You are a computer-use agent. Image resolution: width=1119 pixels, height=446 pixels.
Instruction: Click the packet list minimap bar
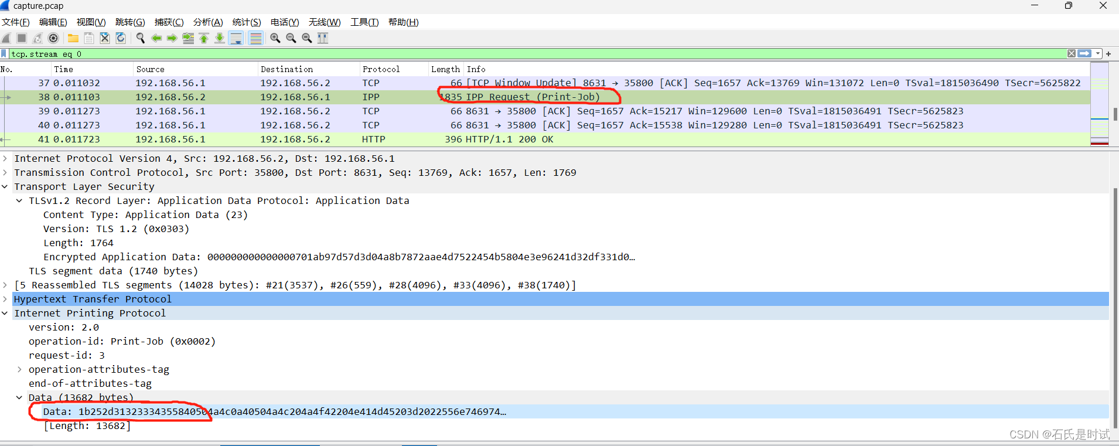coord(1099,104)
